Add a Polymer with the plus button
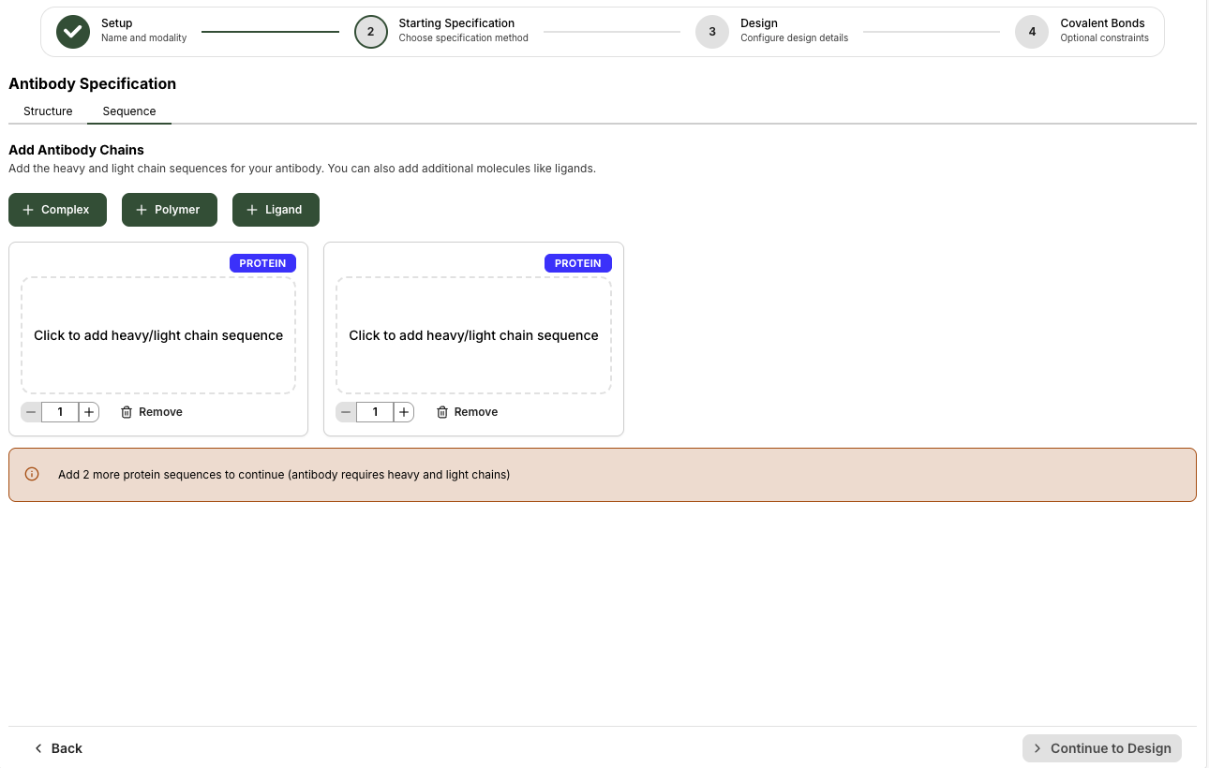This screenshot has height=768, width=1209. (x=169, y=210)
